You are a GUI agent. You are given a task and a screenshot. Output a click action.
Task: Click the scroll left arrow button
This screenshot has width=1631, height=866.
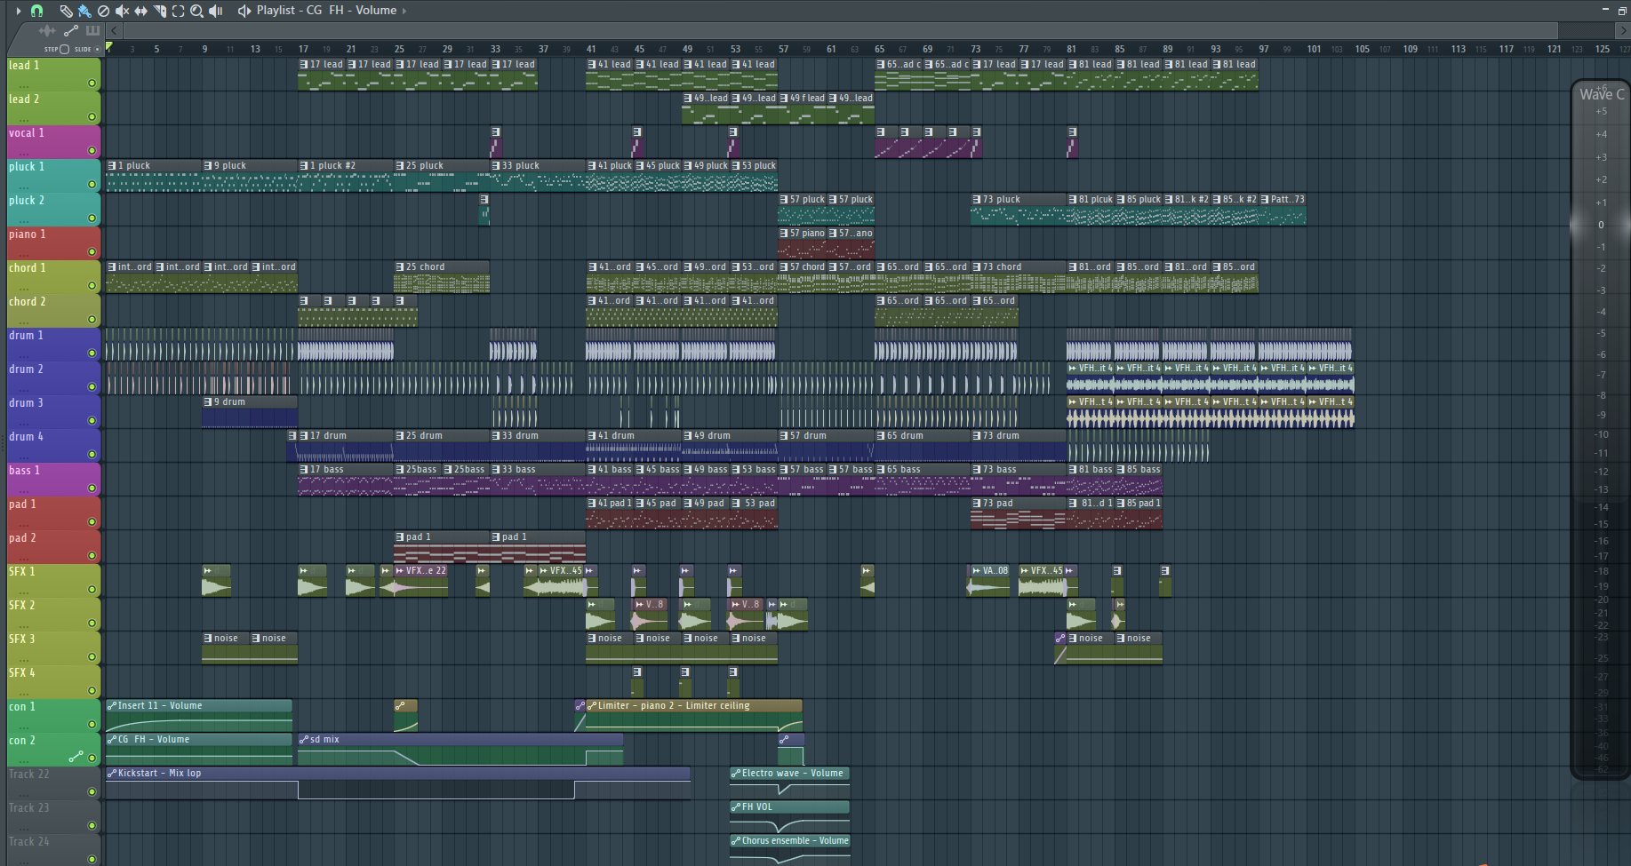tap(114, 30)
